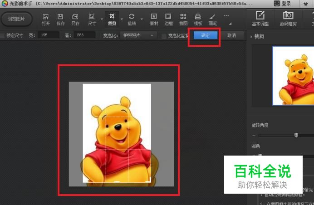Save the image with the 保存 icon

coord(60,20)
